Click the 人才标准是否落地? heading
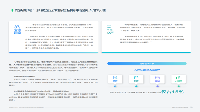The height and width of the screenshot is (112, 200). (x=147, y=70)
